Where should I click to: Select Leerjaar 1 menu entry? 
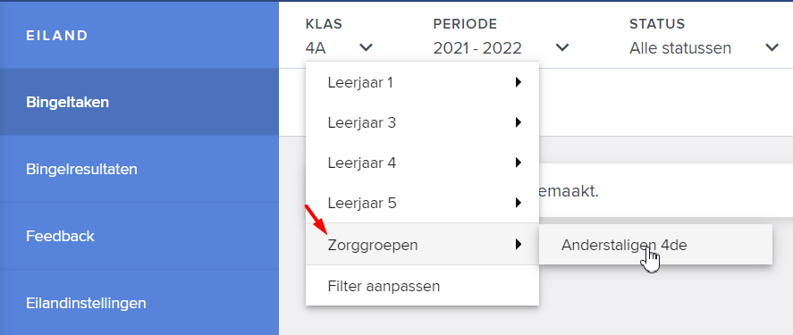coord(422,82)
